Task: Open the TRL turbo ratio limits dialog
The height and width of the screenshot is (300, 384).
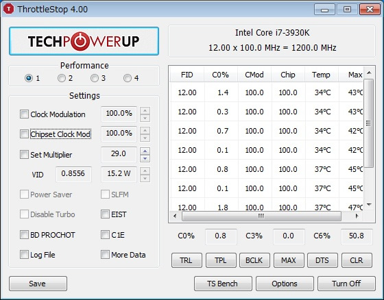Action: [x=187, y=260]
